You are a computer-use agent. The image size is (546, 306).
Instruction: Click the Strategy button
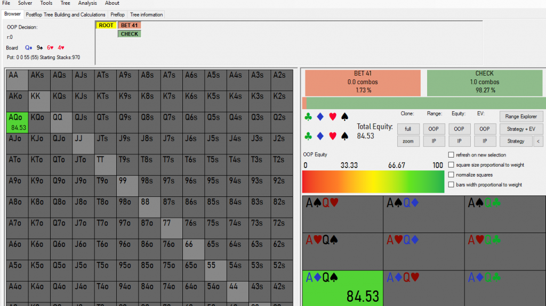click(516, 141)
